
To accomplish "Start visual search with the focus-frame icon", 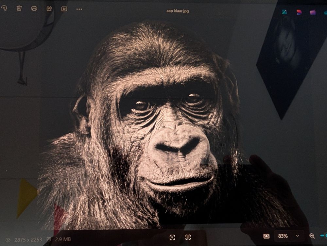I will (172, 237).
